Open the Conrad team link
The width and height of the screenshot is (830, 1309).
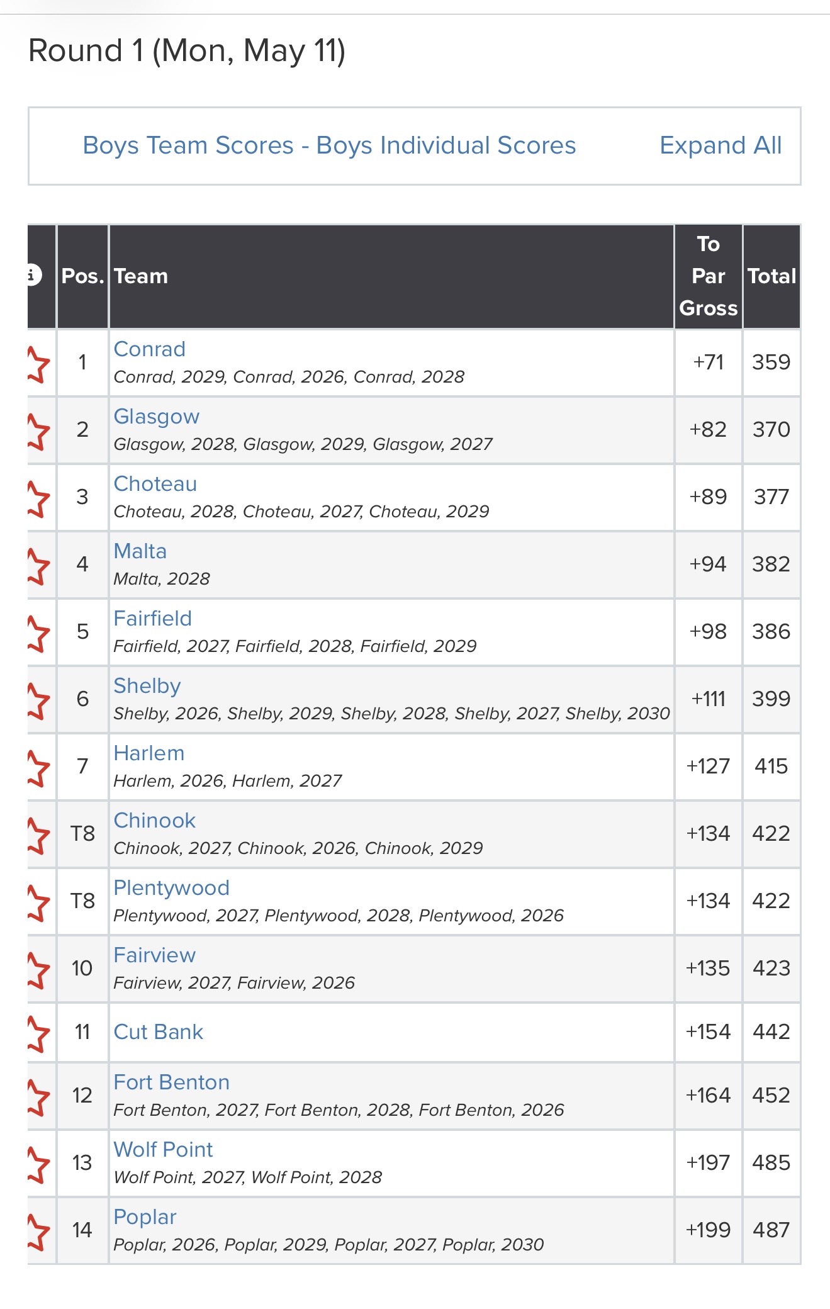150,349
